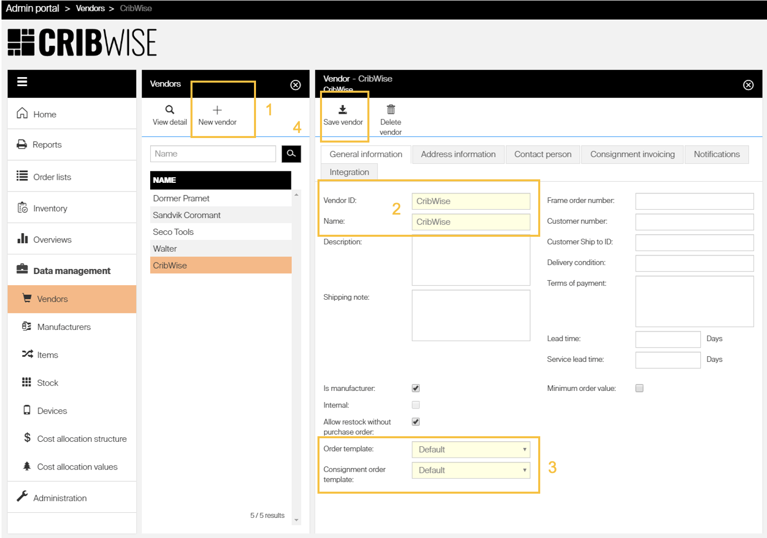Open the Order template dropdown
The height and width of the screenshot is (538, 767).
tap(471, 449)
